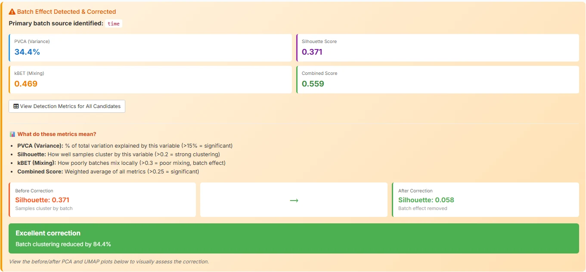586x272 pixels.
Task: Click the Combined Score 0.559 value
Action: tap(313, 84)
